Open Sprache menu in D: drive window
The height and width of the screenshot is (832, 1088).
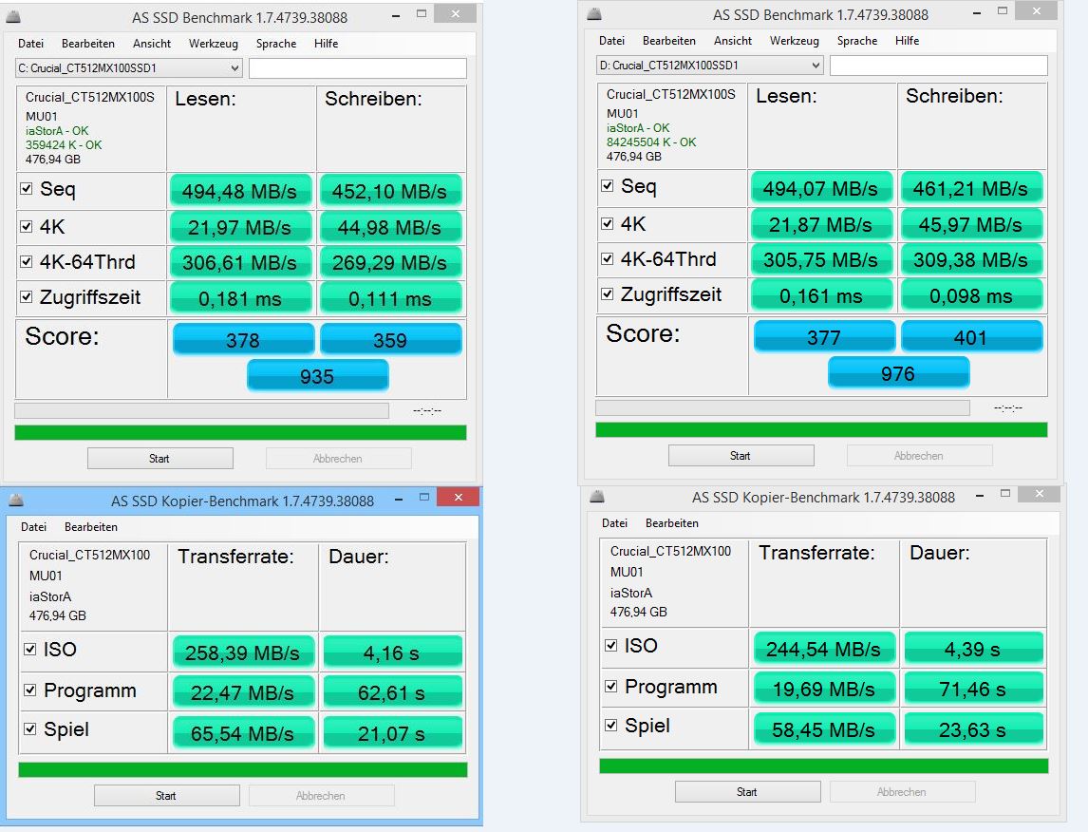(x=857, y=40)
